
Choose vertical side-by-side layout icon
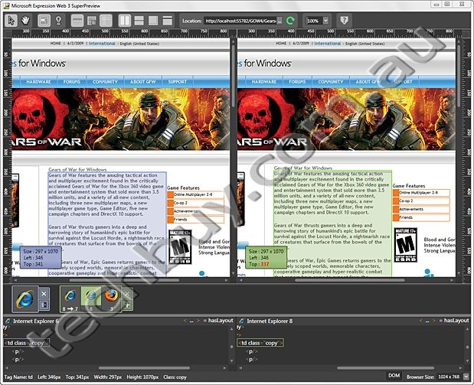(x=125, y=21)
